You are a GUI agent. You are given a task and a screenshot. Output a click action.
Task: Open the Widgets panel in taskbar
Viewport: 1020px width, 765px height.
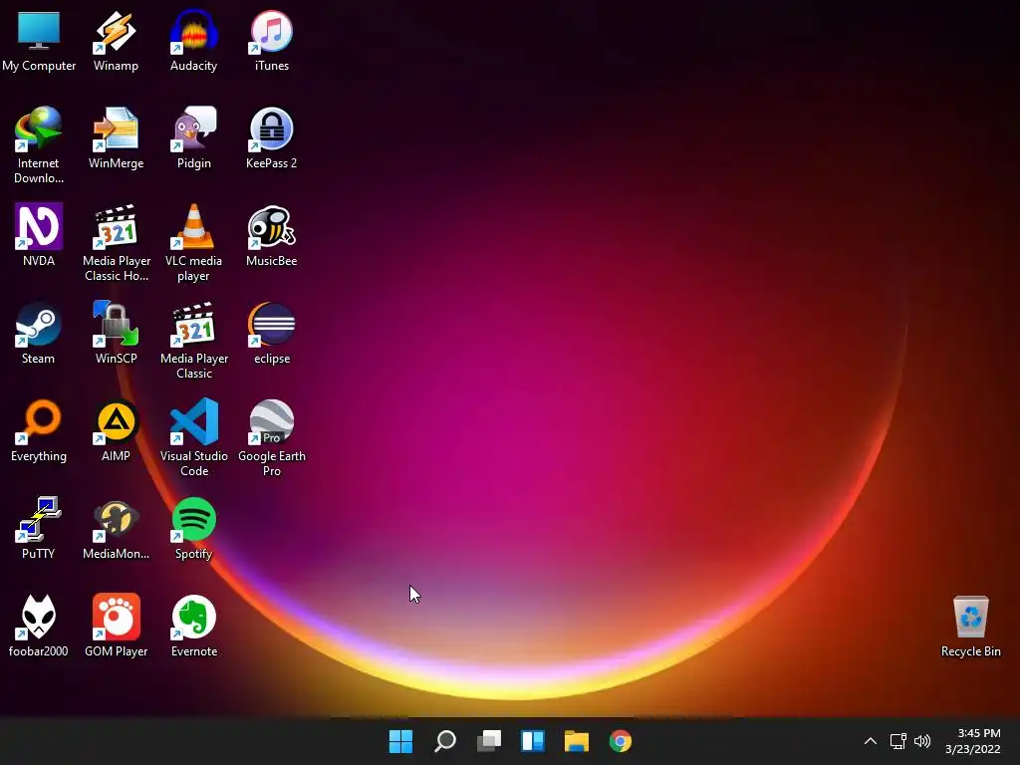(533, 741)
